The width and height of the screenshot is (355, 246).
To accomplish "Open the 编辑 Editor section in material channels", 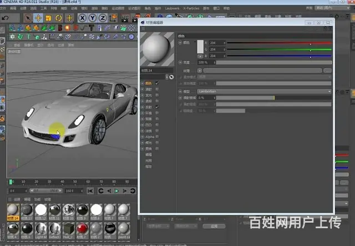I will coord(149,154).
